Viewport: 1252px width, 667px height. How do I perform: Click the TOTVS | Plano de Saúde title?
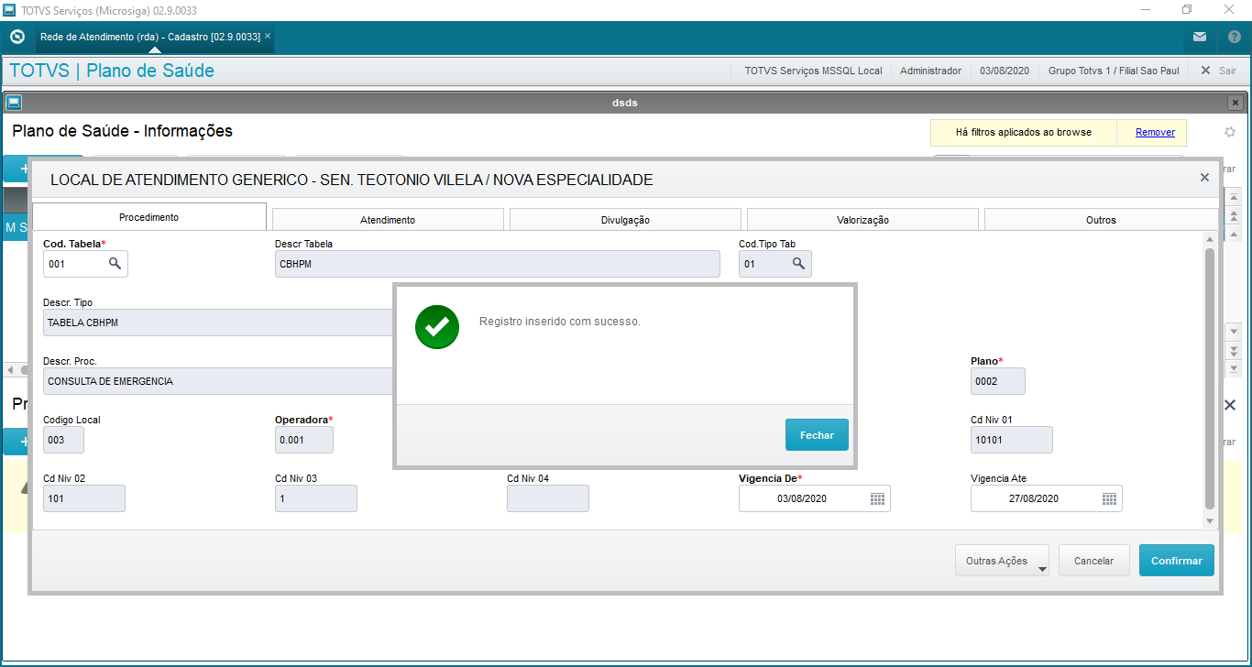pyautogui.click(x=112, y=71)
